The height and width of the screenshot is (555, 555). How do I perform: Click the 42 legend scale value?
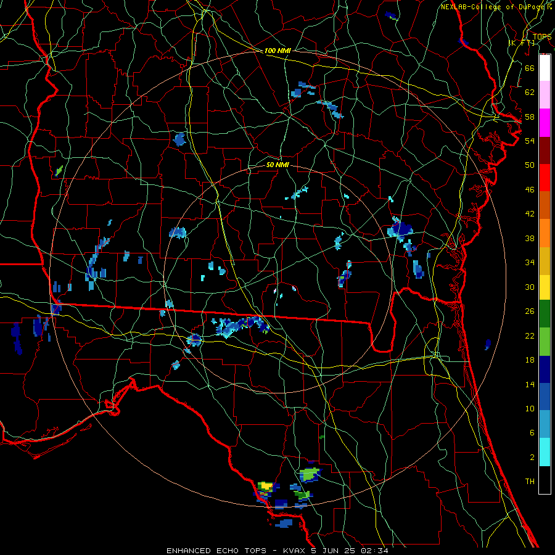point(530,214)
